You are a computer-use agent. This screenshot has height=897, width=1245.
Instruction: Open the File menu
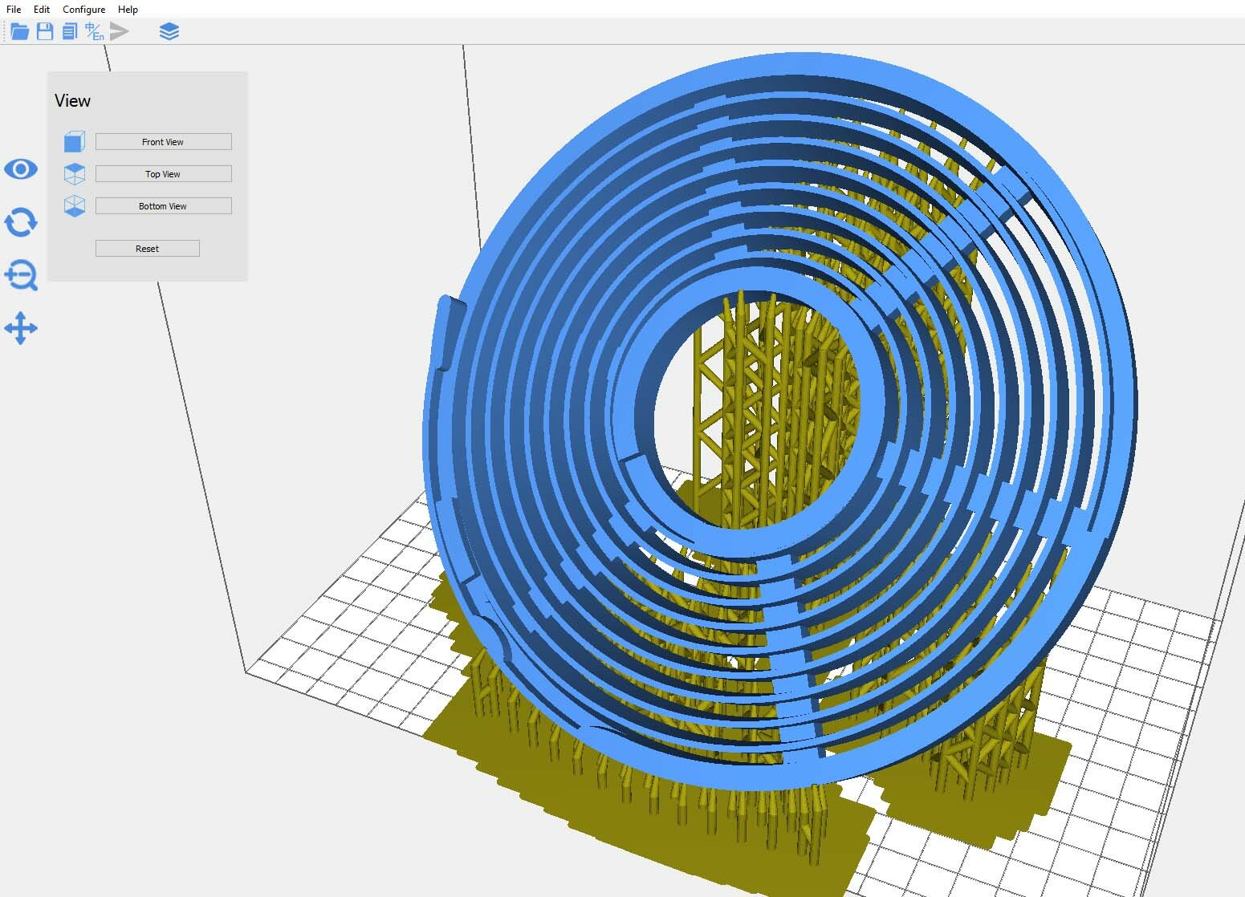pos(14,9)
